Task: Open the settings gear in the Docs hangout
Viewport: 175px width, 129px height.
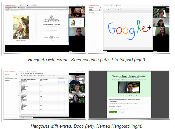Action: [x=78, y=72]
